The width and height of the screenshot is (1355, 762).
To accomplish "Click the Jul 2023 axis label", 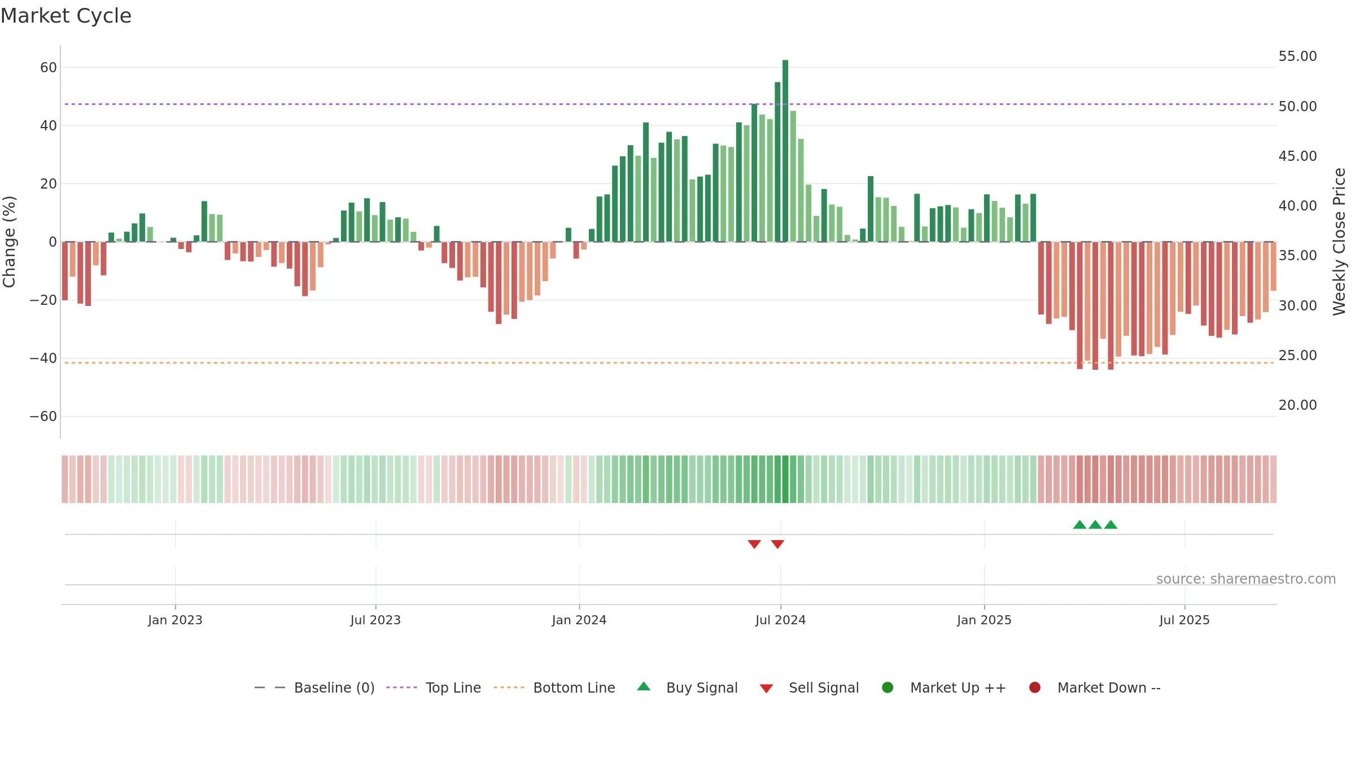I will coord(375,620).
